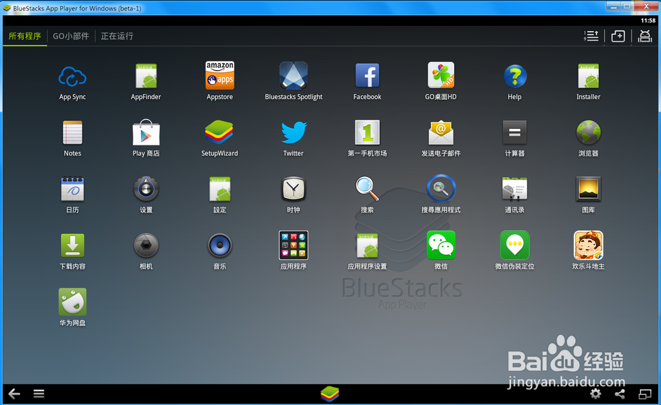The height and width of the screenshot is (405, 661).
Task: Switch to the 正在运行 tab
Action: 117,36
